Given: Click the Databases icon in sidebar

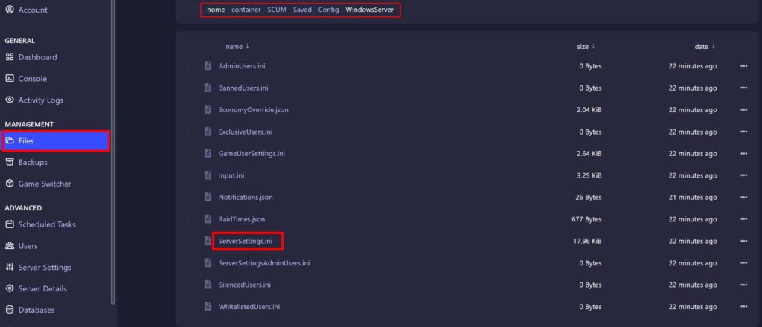Looking at the screenshot, I should click(10, 310).
